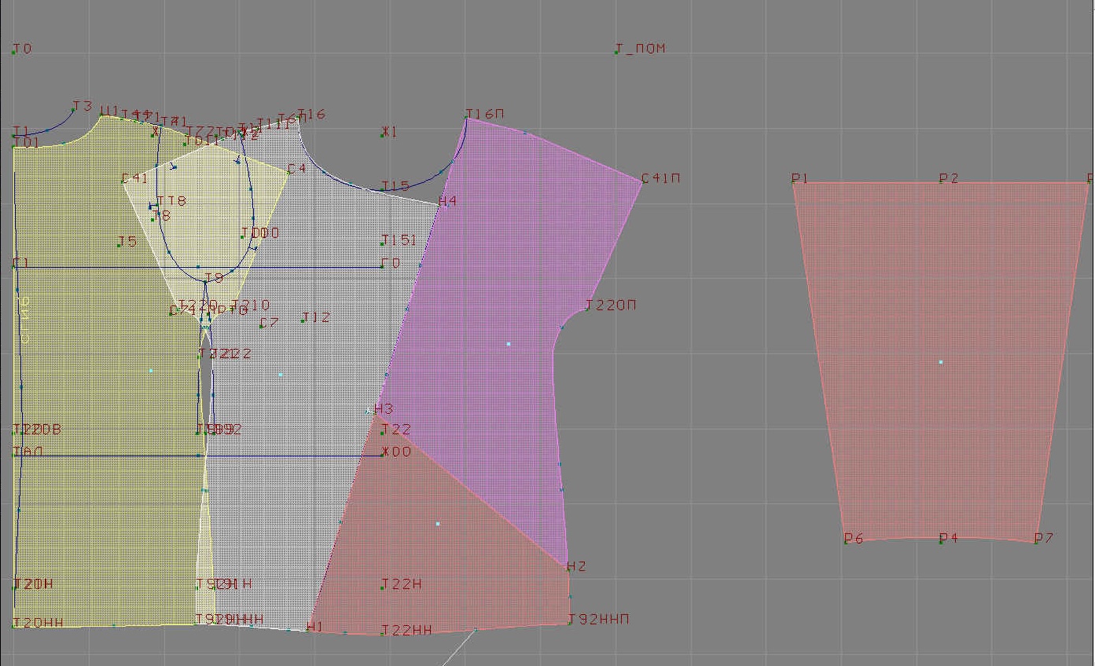Select point P4 on sleeve hem
The height and width of the screenshot is (666, 1095).
(941, 541)
